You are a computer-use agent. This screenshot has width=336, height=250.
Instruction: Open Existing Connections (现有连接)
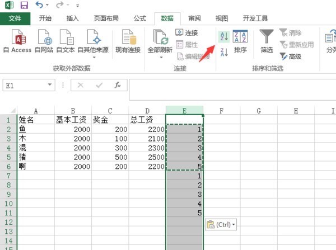pos(128,41)
